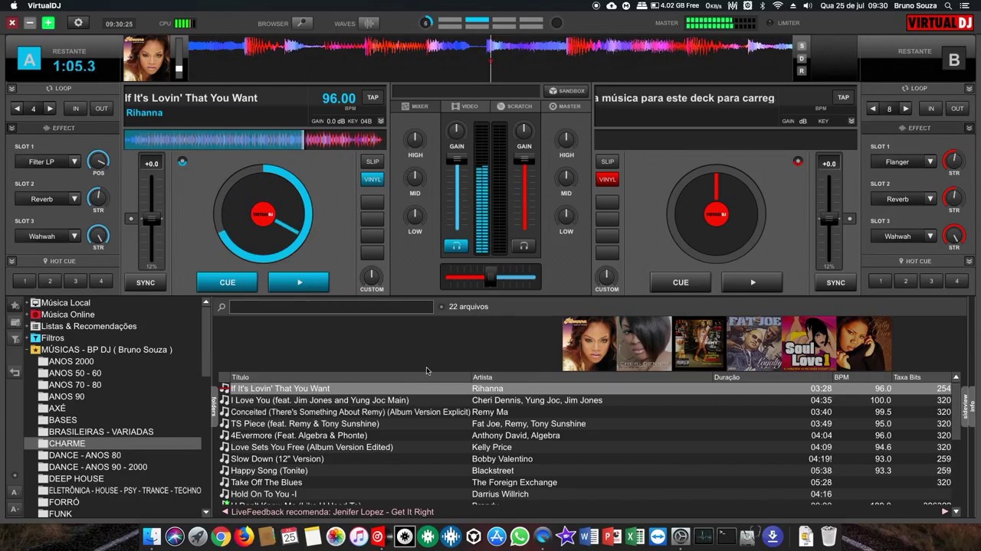
Task: Collapse deck B LOOP section
Action: (969, 89)
